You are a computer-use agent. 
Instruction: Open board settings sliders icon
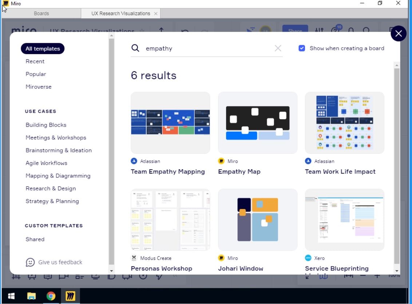point(319,30)
